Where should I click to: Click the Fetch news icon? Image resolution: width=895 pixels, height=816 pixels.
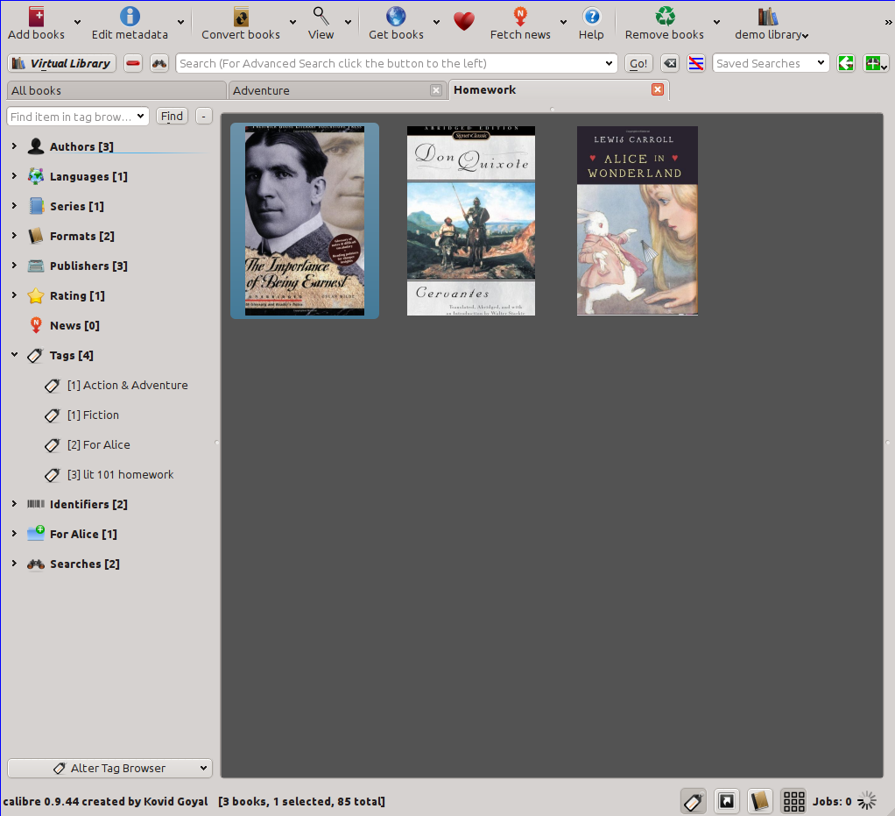pyautogui.click(x=520, y=16)
